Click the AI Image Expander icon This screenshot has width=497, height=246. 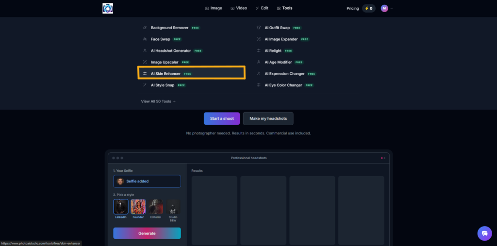[259, 39]
